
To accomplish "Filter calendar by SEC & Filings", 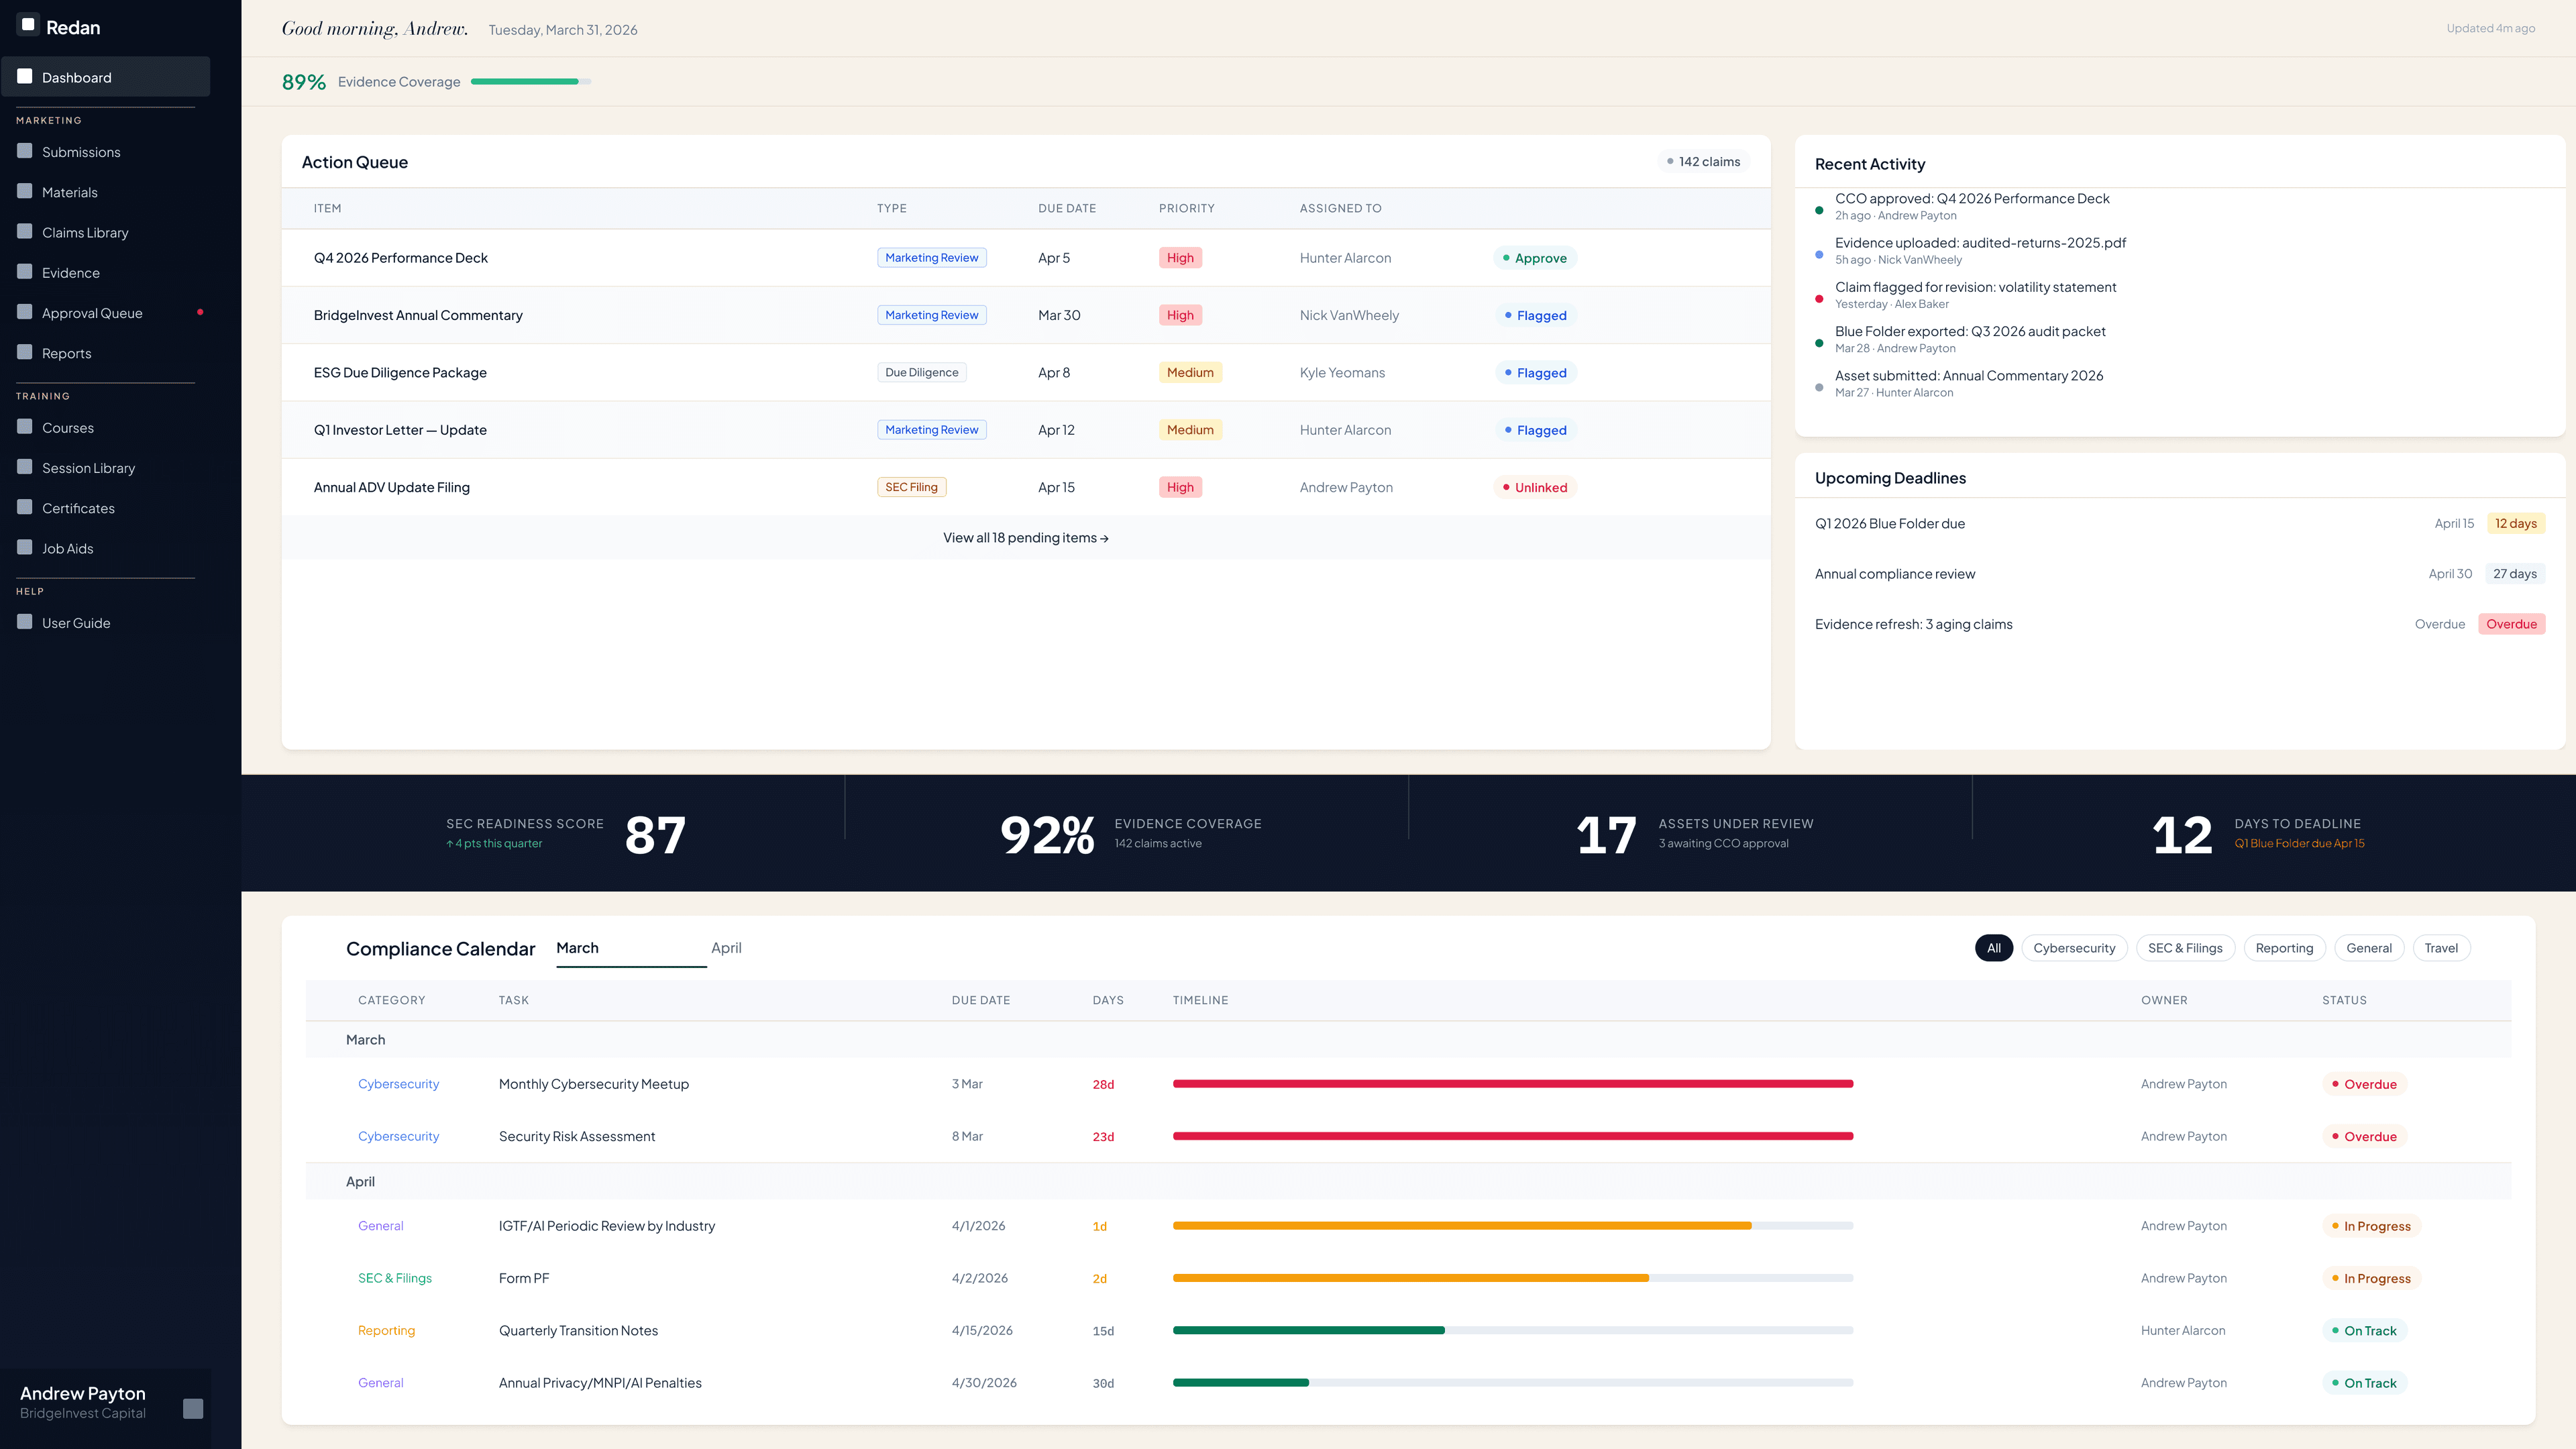I will click(2185, 947).
